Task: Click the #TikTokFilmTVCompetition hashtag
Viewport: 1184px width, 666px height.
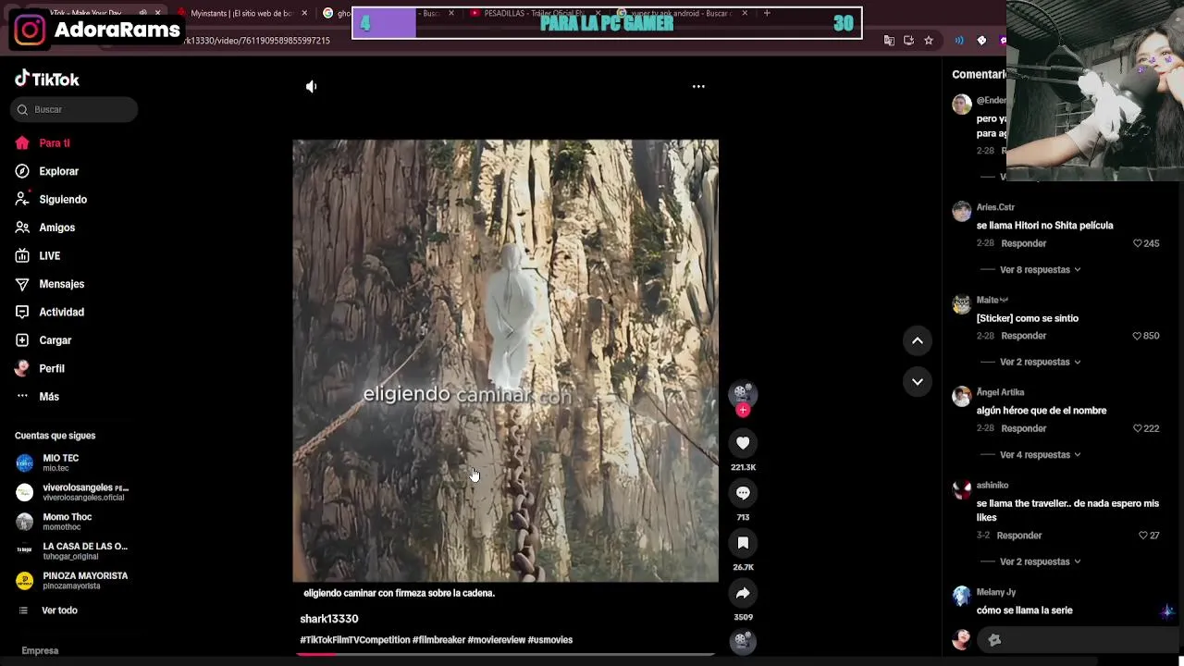Action: pyautogui.click(x=354, y=640)
